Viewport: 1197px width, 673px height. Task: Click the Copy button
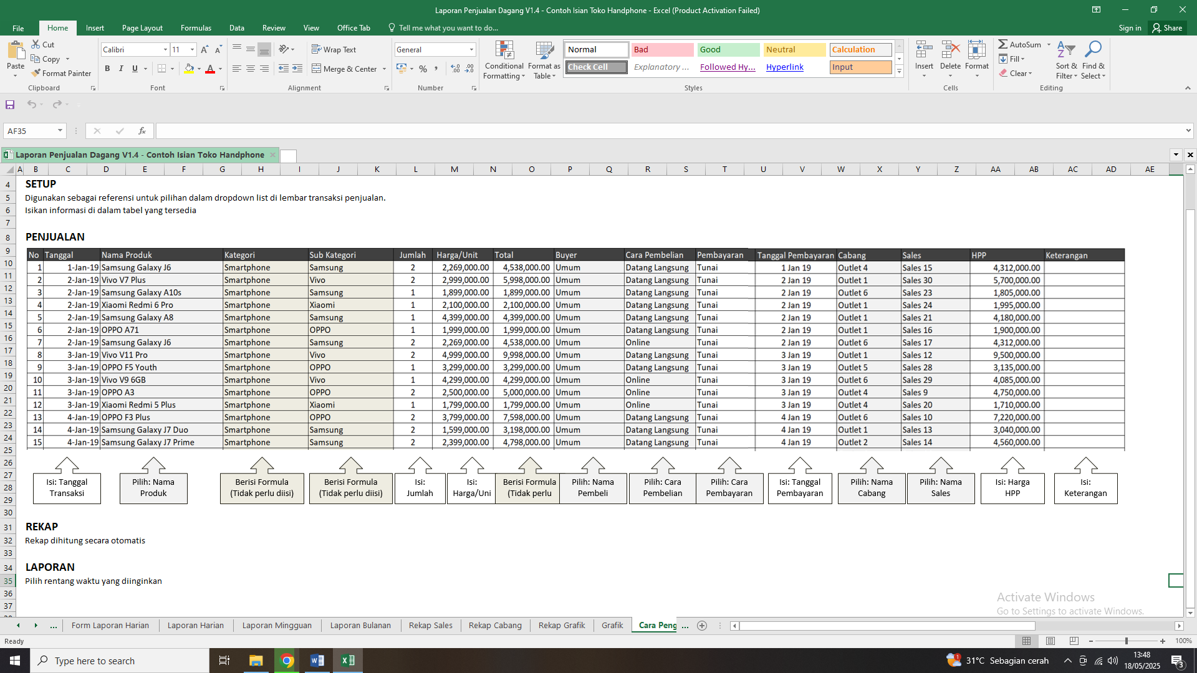46,59
